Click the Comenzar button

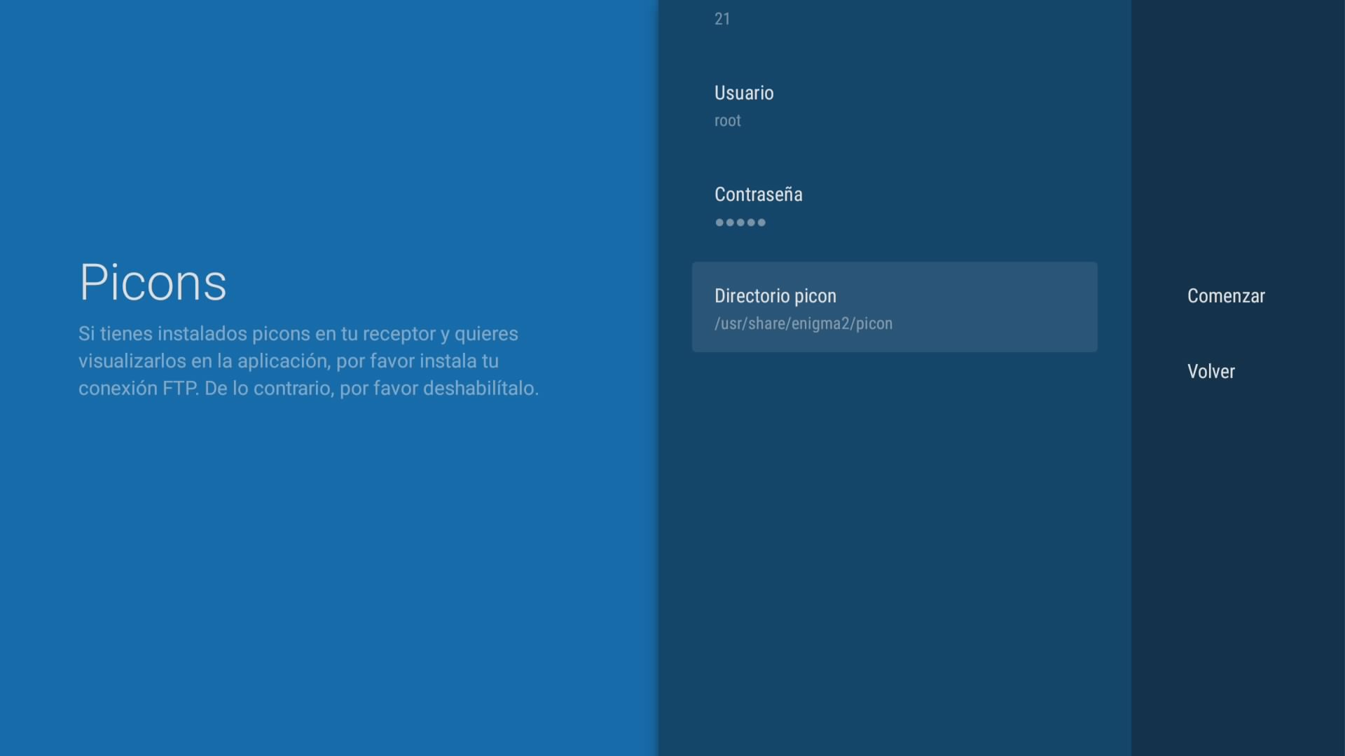point(1225,296)
